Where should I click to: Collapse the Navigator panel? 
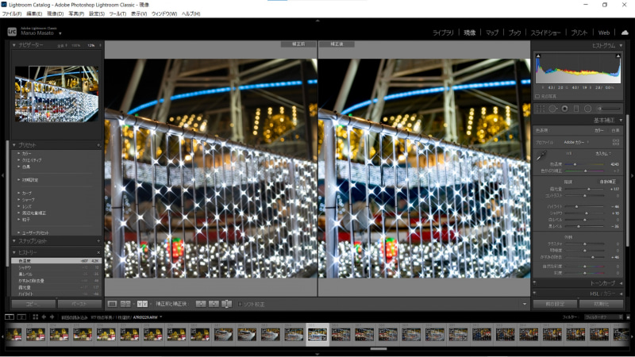point(14,45)
